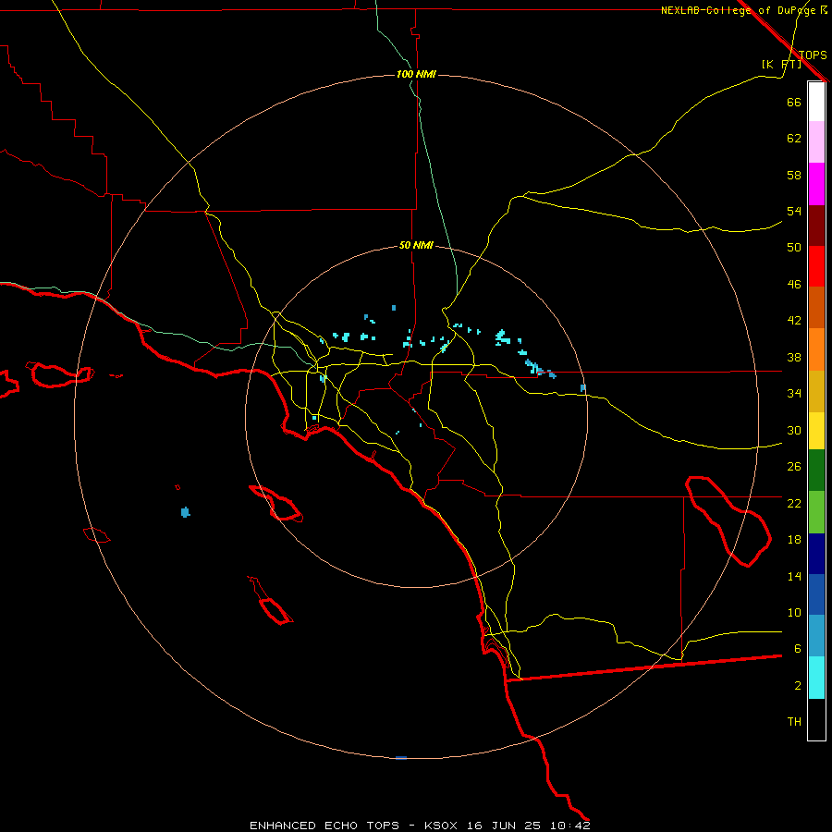Click the light pink legend swatch
Screen dimensions: 832x832
click(x=816, y=141)
